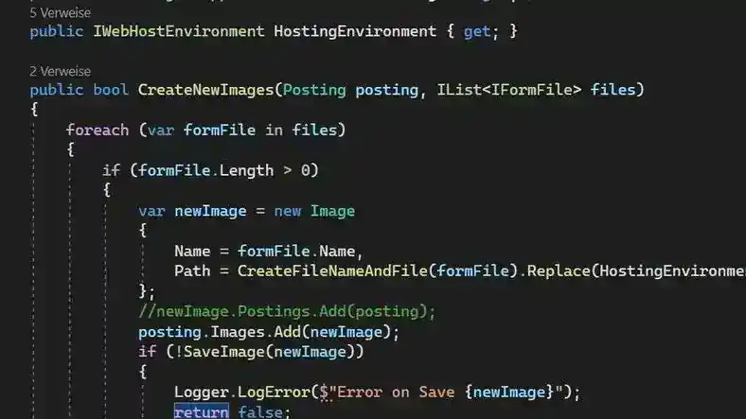746x419 pixels.
Task: Open the '2 Verweise' CodeLens link
Action: click(60, 71)
